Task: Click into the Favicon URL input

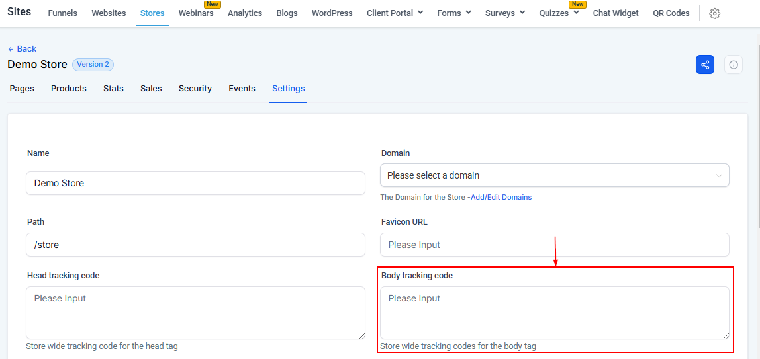Action: (x=554, y=245)
